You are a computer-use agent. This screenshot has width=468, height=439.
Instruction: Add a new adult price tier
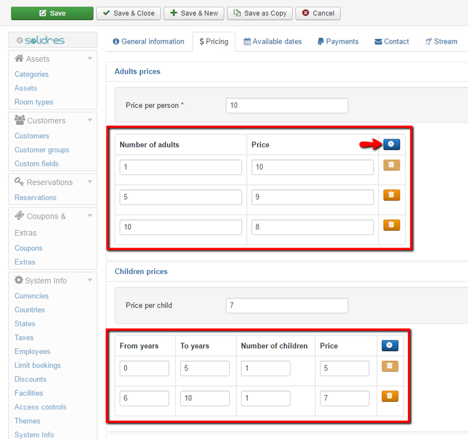pyautogui.click(x=391, y=144)
